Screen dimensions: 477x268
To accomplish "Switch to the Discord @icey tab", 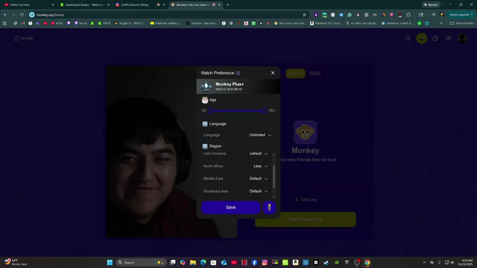I will coord(140,5).
